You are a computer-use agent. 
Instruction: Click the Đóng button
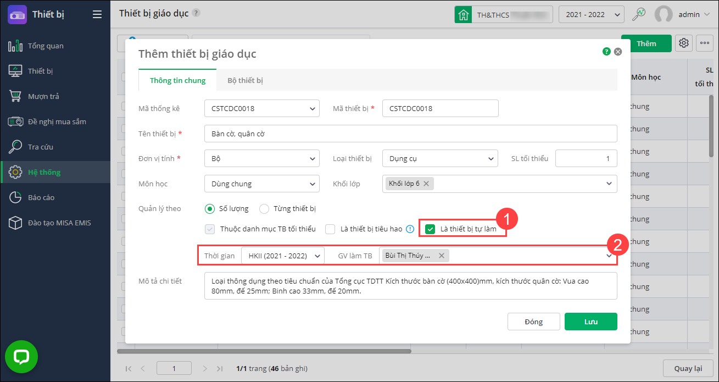click(534, 322)
